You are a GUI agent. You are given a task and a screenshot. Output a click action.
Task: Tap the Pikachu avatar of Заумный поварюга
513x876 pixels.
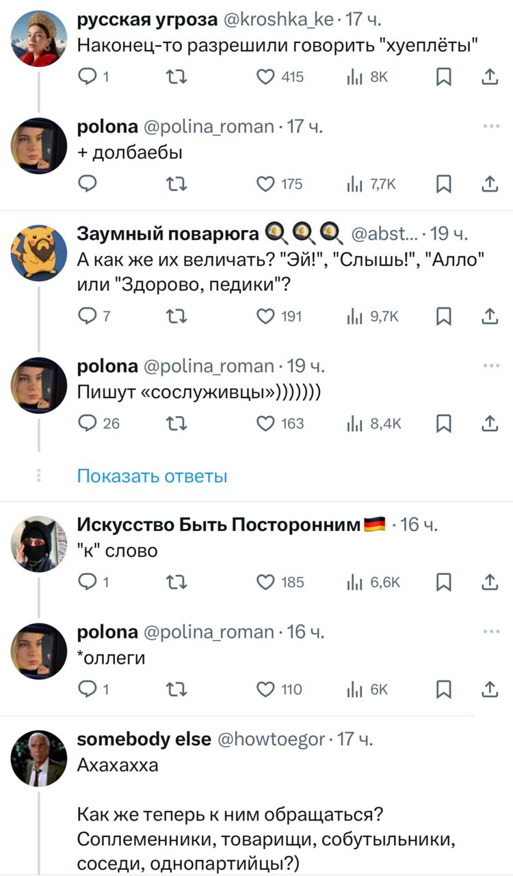[x=39, y=253]
